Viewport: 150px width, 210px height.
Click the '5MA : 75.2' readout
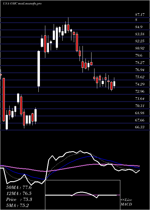(x=17, y=205)
